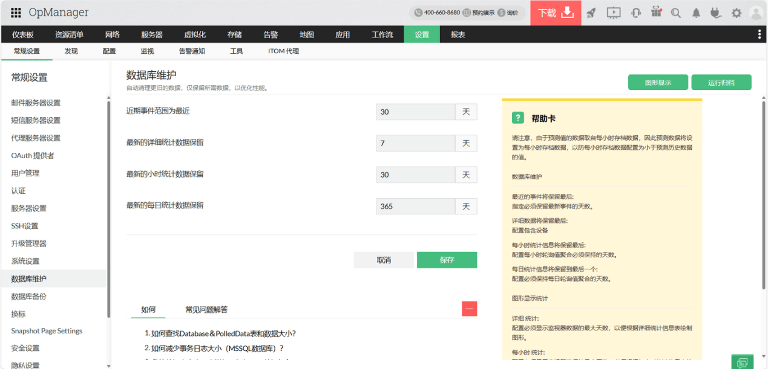Click the user avatar icon

[x=756, y=13]
